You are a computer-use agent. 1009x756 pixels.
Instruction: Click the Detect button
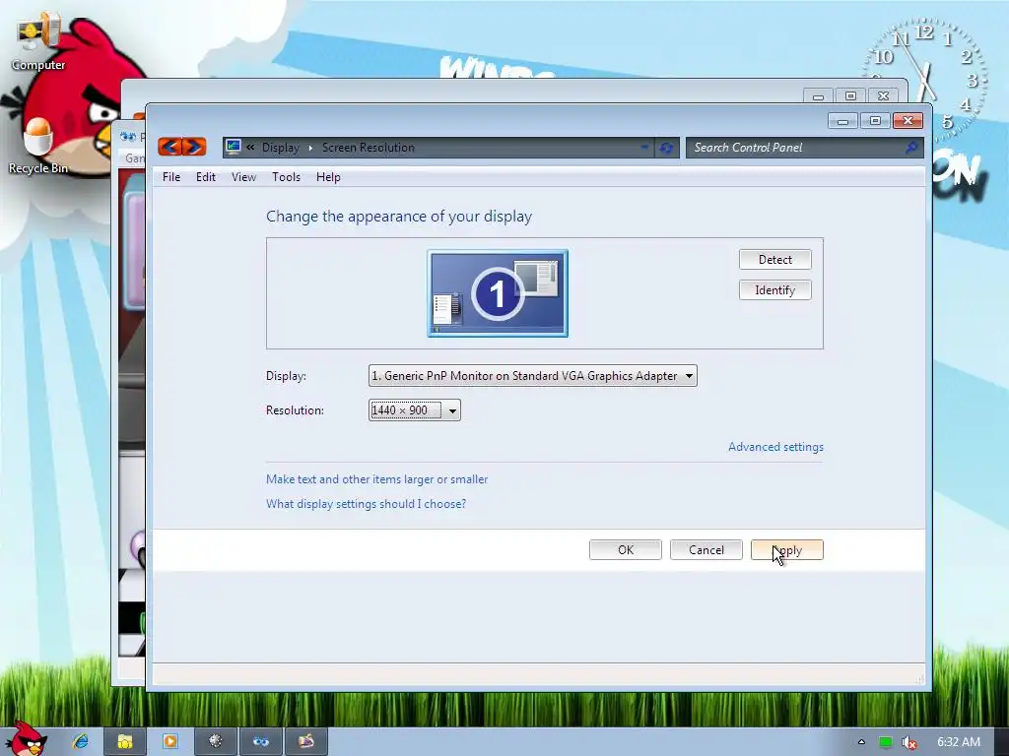pos(775,260)
